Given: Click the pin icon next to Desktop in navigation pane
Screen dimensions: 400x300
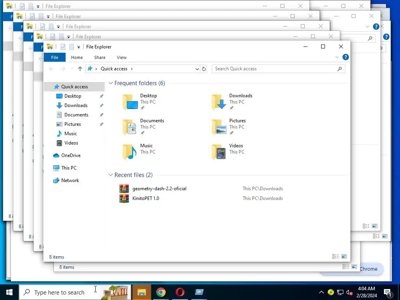Looking at the screenshot, I should pyautogui.click(x=101, y=96).
